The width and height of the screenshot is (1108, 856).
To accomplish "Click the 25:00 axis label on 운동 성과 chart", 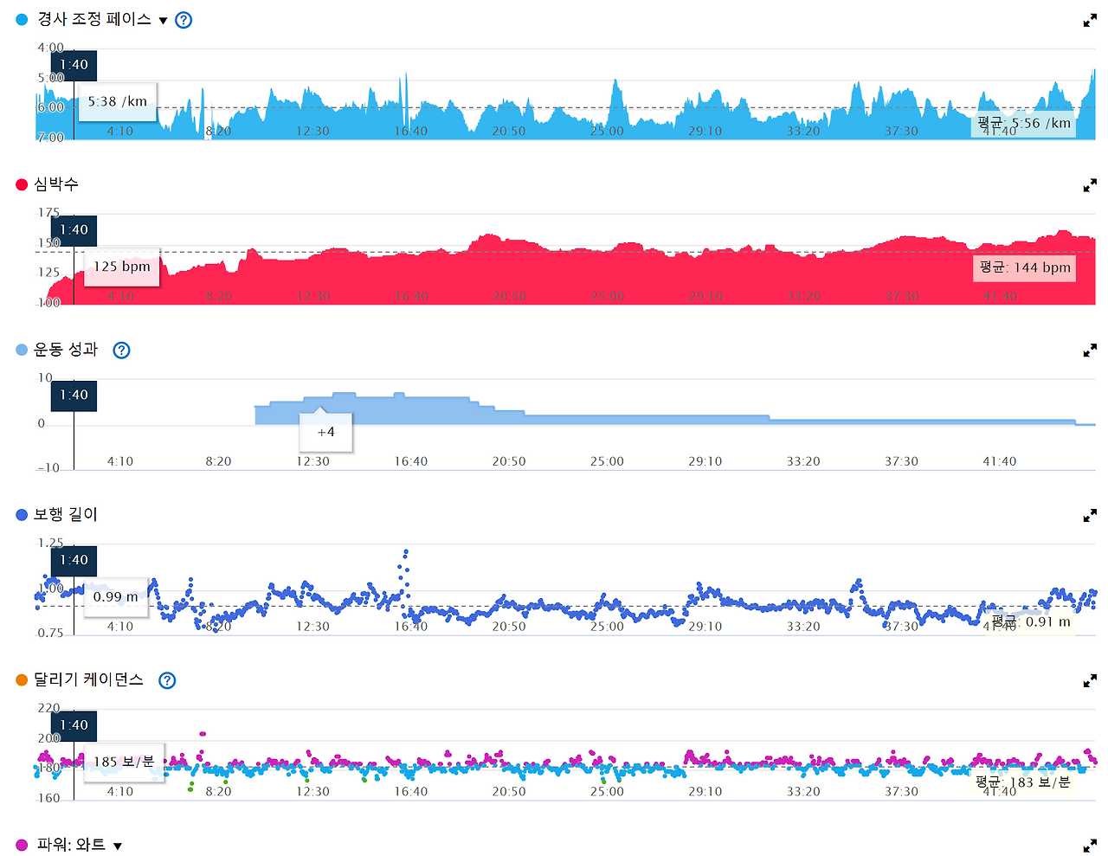I will (607, 461).
